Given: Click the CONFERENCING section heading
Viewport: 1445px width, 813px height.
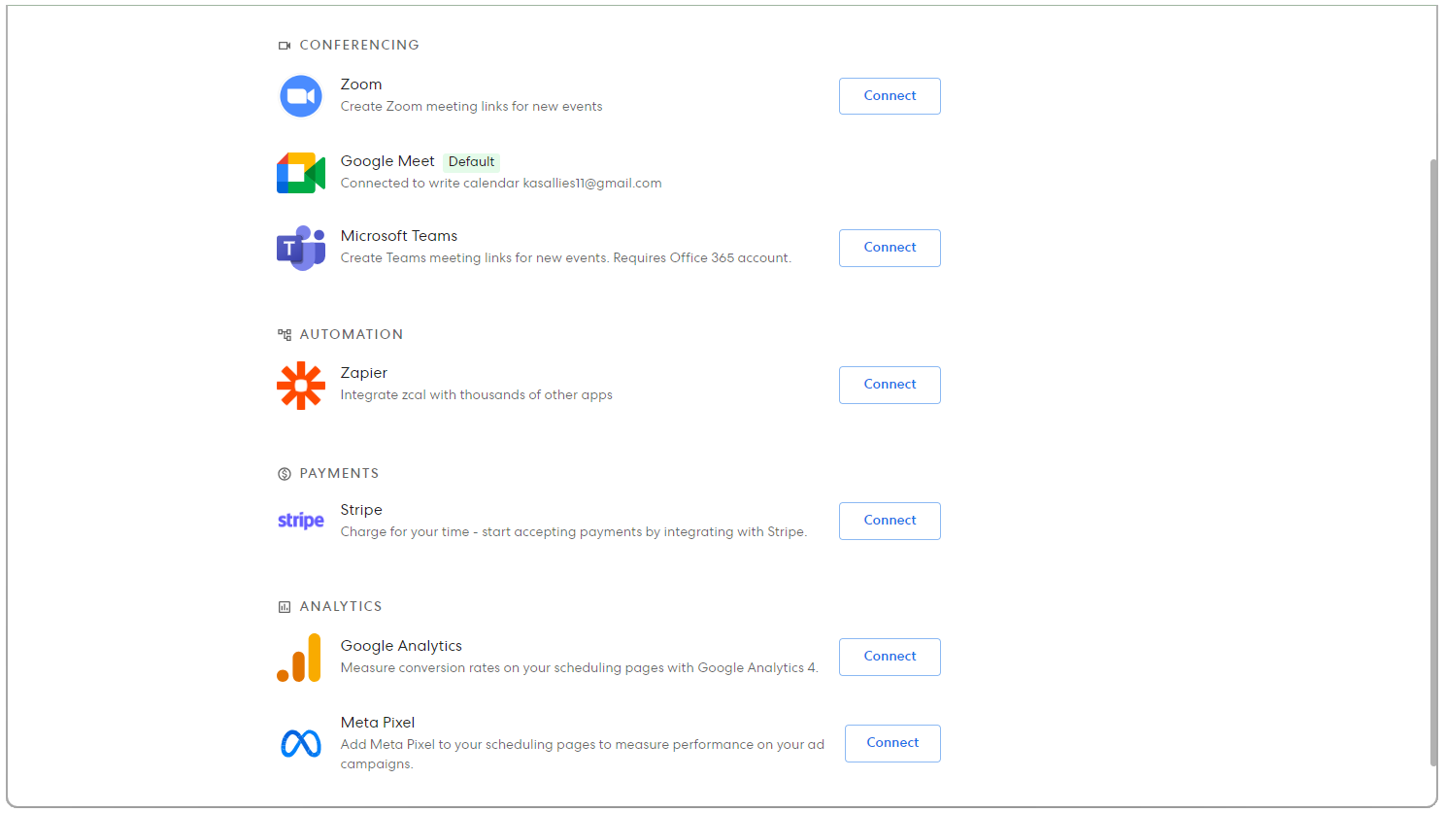Looking at the screenshot, I should (359, 46).
